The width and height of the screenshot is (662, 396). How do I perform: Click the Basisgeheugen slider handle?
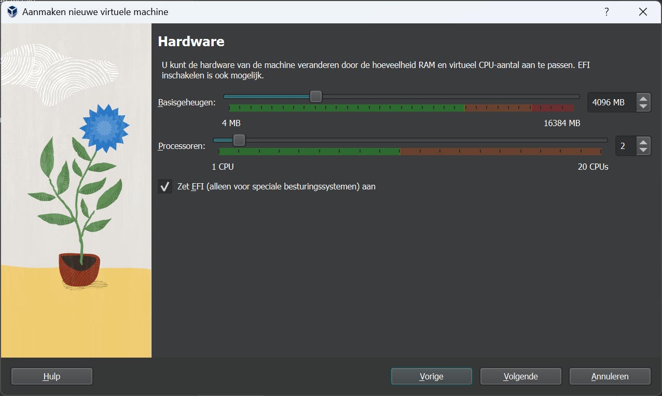315,97
